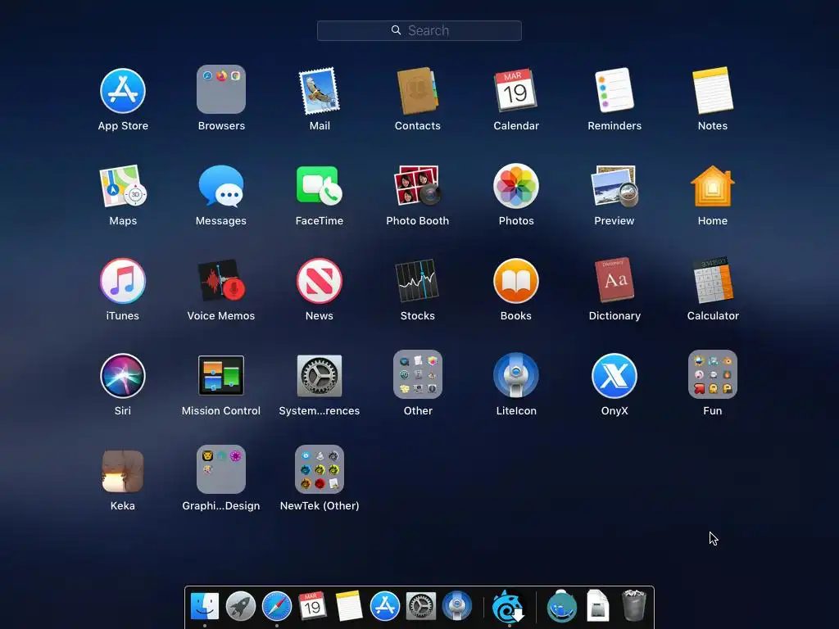Viewport: 839px width, 629px height.
Task: Launch the News app
Action: pos(320,281)
